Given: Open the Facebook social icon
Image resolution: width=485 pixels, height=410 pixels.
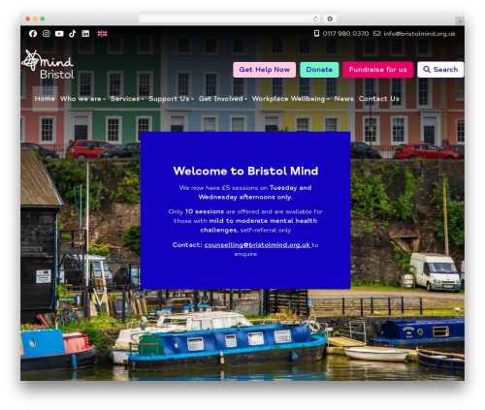Looking at the screenshot, I should (x=33, y=34).
